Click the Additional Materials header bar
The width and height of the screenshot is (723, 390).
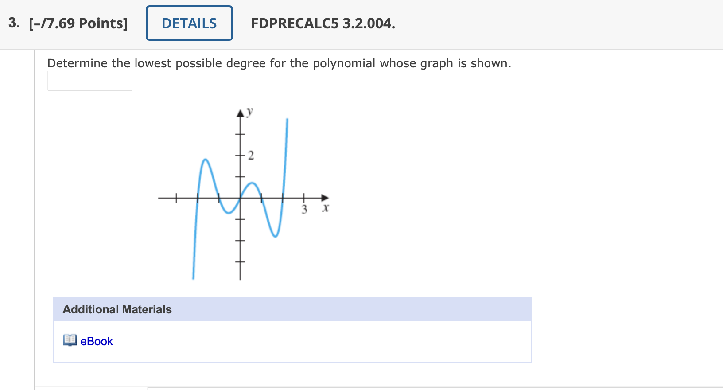point(292,309)
